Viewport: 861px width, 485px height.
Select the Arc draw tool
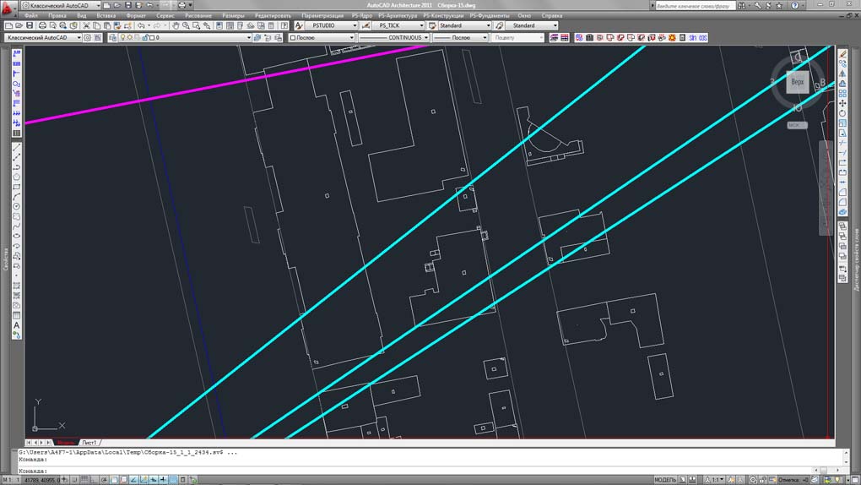point(17,197)
